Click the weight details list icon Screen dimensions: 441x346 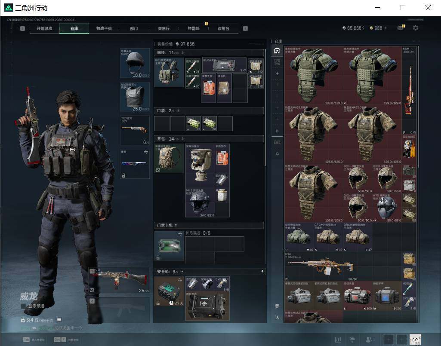59,320
